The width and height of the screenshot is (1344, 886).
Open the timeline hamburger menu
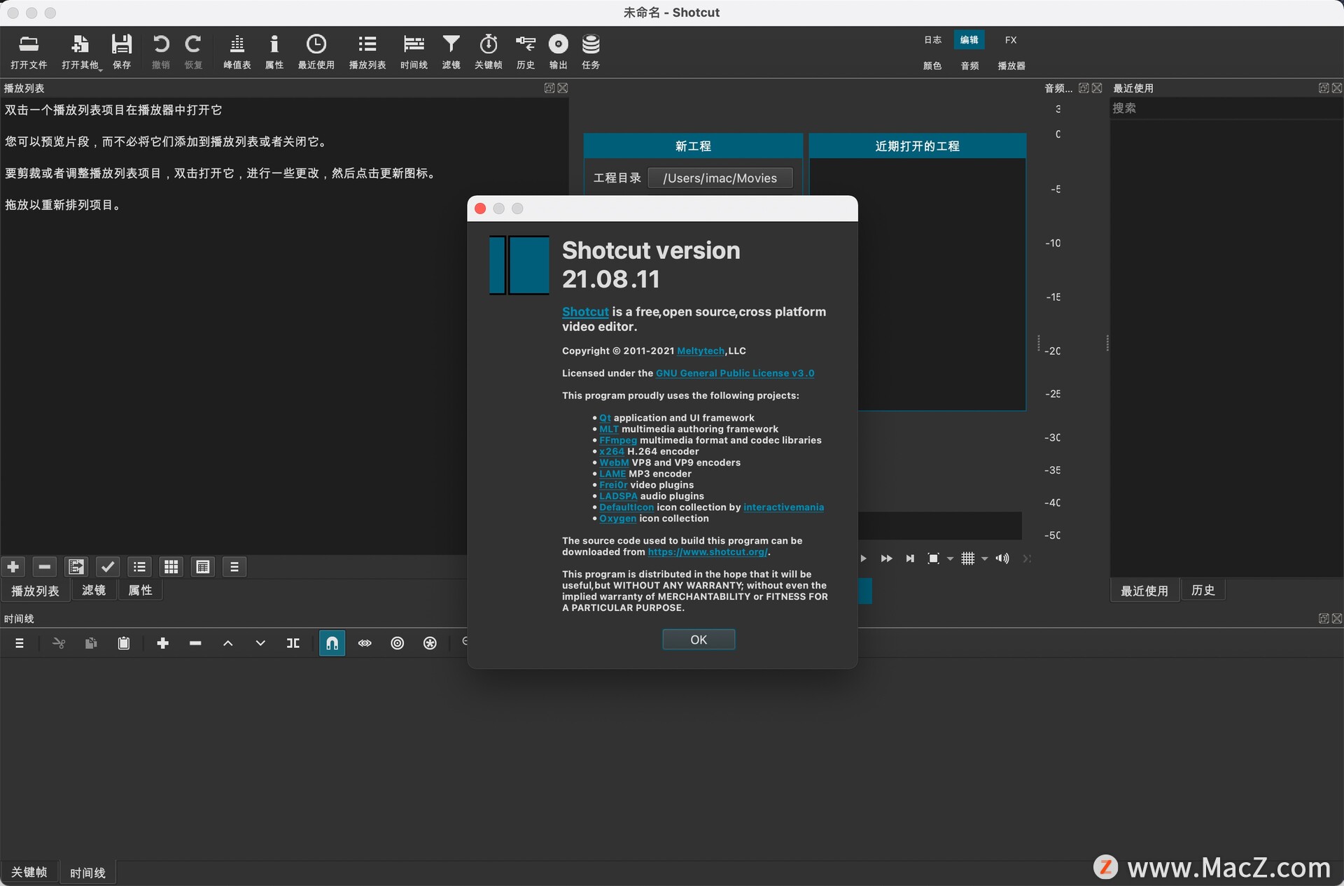(20, 643)
